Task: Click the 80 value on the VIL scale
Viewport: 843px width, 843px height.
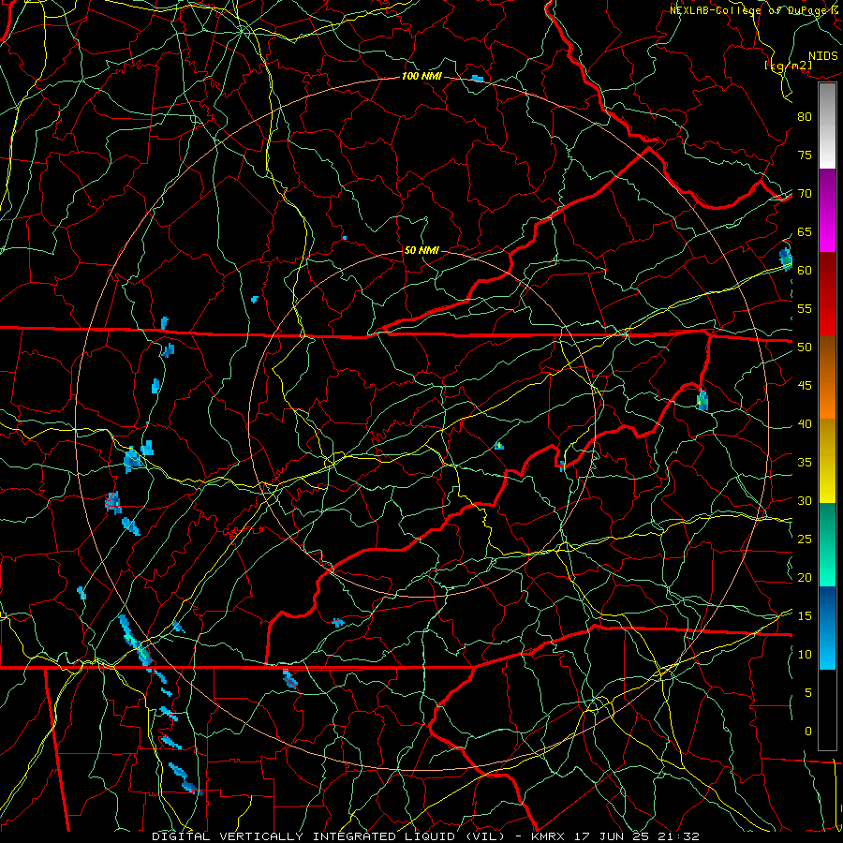Action: pyautogui.click(x=805, y=117)
